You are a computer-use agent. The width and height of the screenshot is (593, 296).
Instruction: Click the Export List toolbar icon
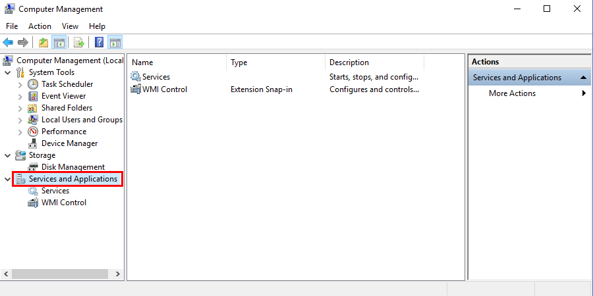(x=79, y=43)
